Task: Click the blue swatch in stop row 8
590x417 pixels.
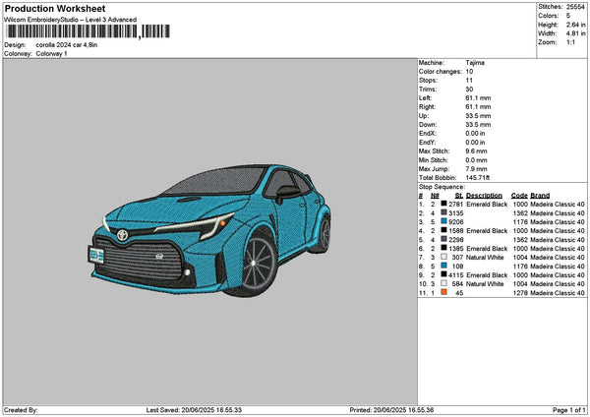Action: pos(444,266)
